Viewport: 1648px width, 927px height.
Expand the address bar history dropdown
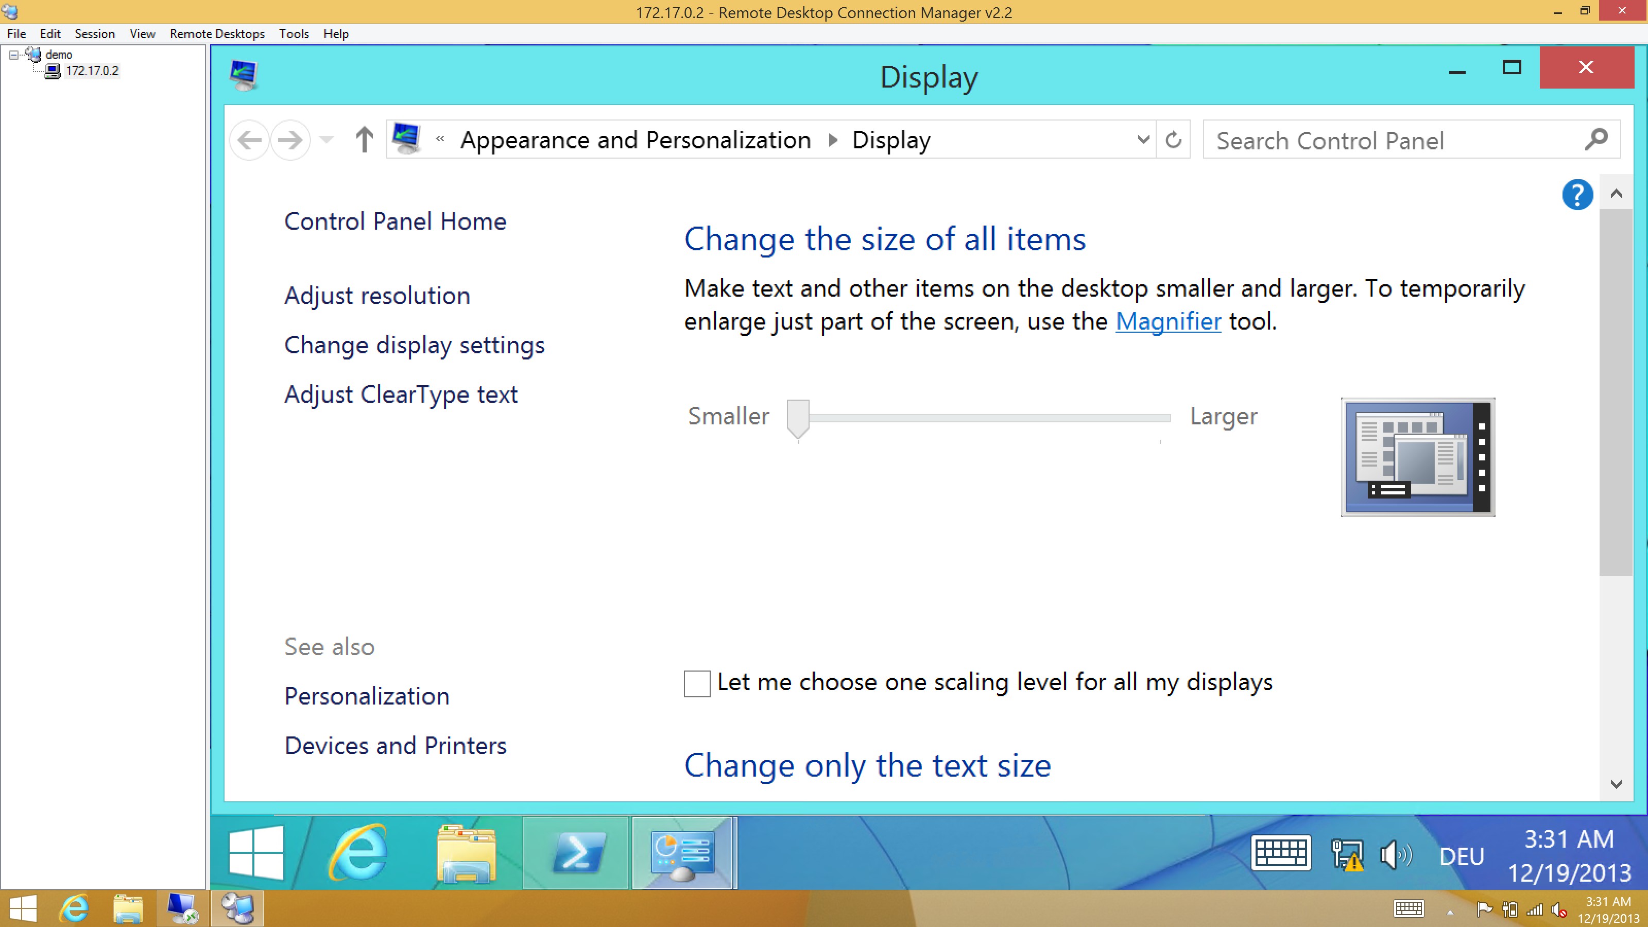pyautogui.click(x=1143, y=140)
